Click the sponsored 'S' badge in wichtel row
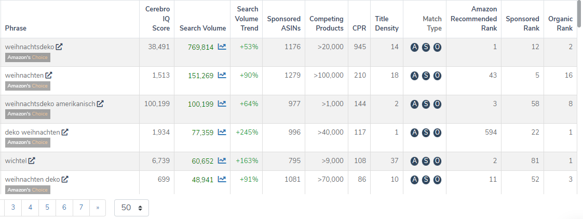 click(x=426, y=161)
